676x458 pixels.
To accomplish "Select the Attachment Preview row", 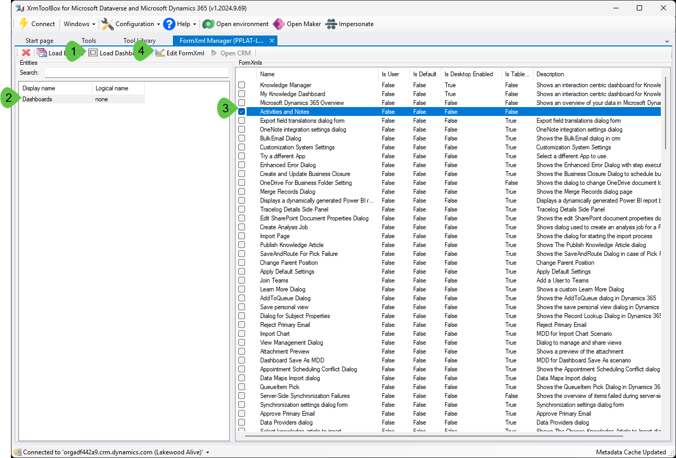I will (449, 351).
